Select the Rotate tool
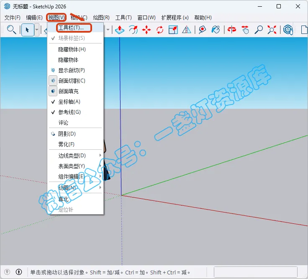The height and width of the screenshot is (279, 308). click(x=160, y=30)
